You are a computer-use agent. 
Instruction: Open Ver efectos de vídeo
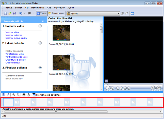click(15, 54)
